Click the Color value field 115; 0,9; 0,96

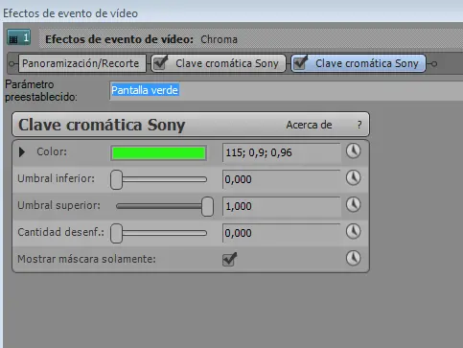[282, 152]
